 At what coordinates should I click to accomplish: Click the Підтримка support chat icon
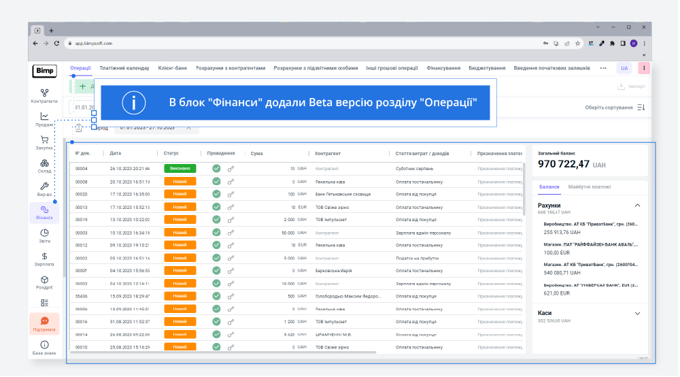pos(44,324)
